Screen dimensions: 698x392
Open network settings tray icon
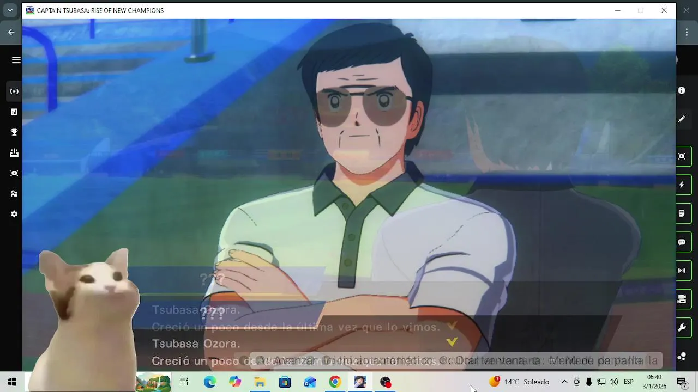(x=601, y=382)
